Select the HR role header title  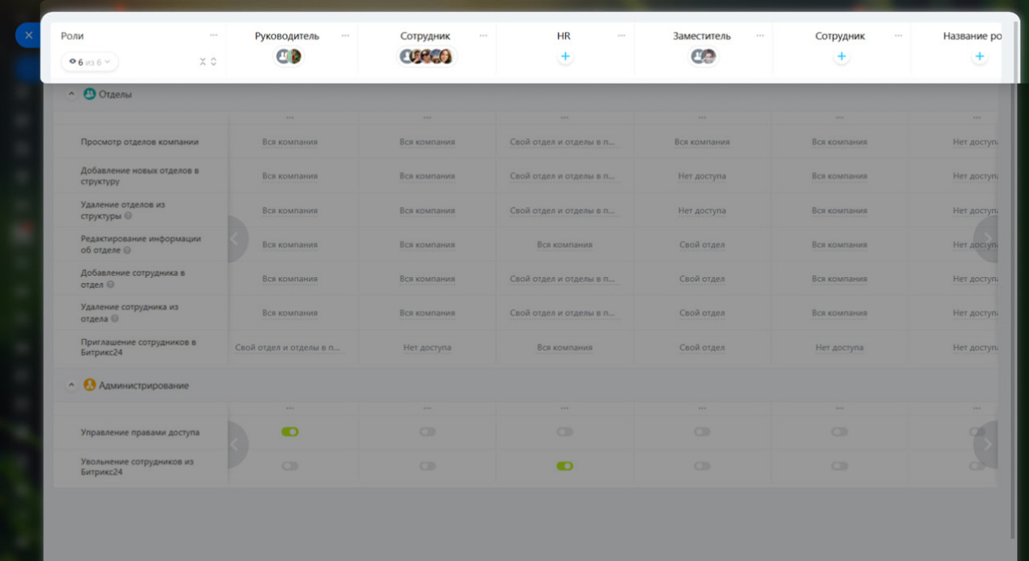click(564, 36)
